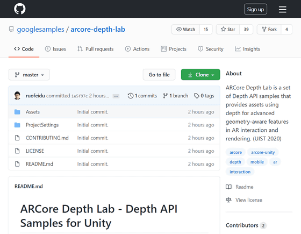Image resolution: width=301 pixels, height=234 pixels.
Task: Switch to the Projects tab
Action: click(174, 49)
